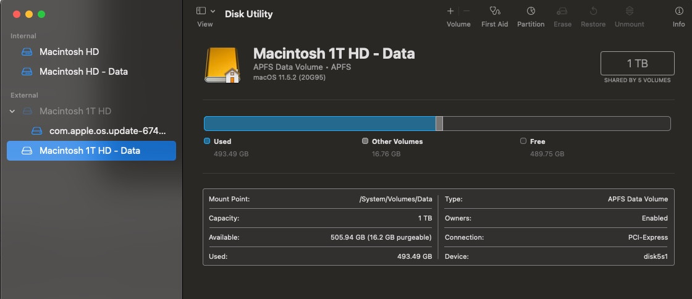Image resolution: width=692 pixels, height=299 pixels.
Task: Click the First Aid stethoscope icon
Action: pyautogui.click(x=494, y=11)
